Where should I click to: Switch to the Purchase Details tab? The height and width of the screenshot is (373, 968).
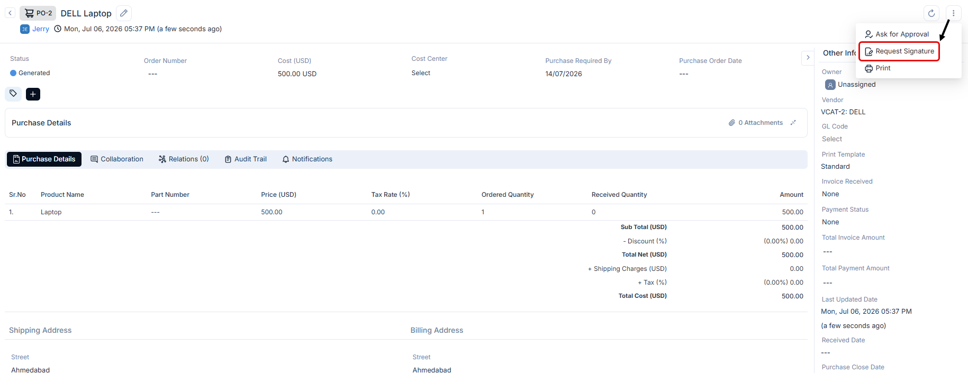(44, 159)
